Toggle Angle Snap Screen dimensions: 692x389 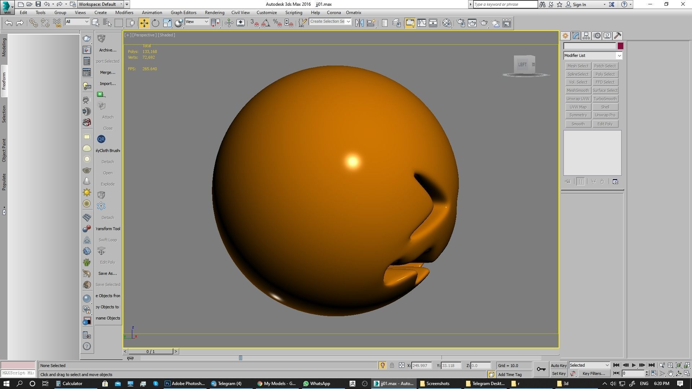(266, 23)
